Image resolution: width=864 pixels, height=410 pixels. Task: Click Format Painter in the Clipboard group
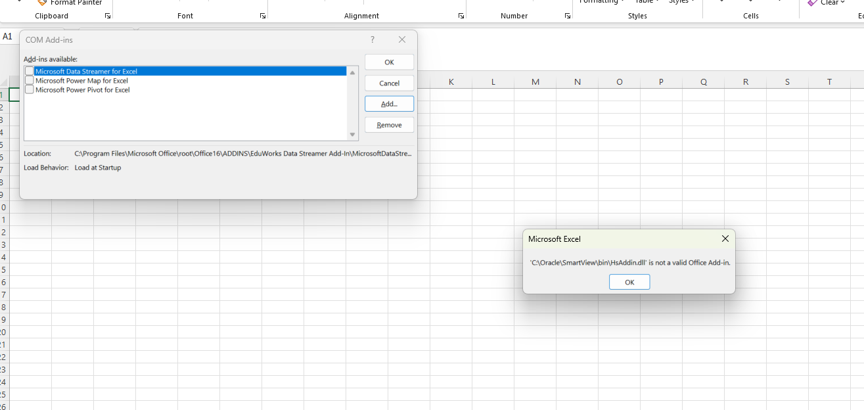coord(70,3)
